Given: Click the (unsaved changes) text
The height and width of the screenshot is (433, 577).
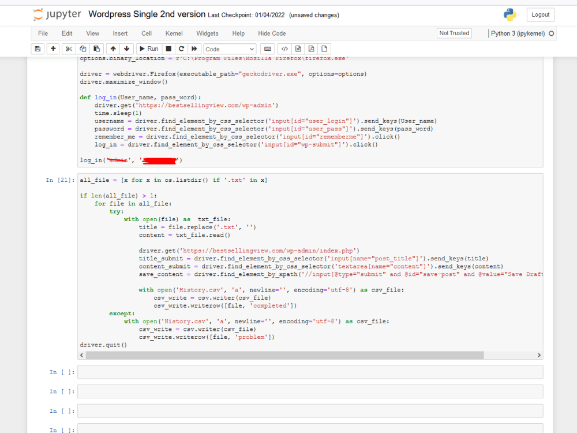Looking at the screenshot, I should [314, 15].
